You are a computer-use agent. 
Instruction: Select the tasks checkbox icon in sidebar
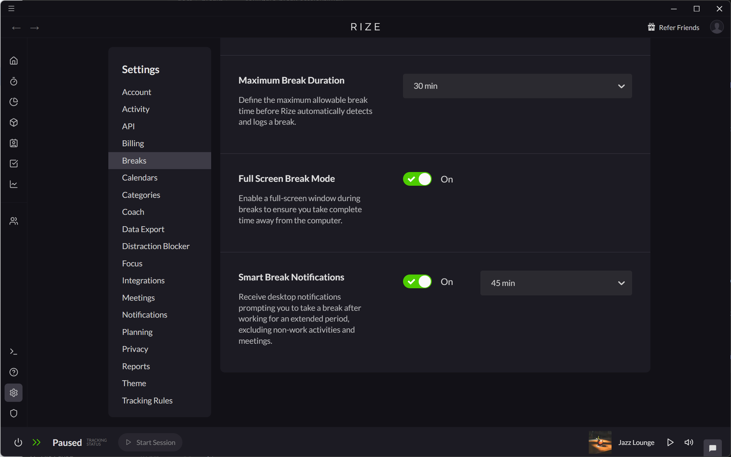coord(14,164)
